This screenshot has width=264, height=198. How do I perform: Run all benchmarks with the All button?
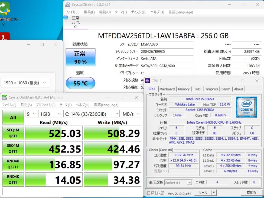[13, 117]
